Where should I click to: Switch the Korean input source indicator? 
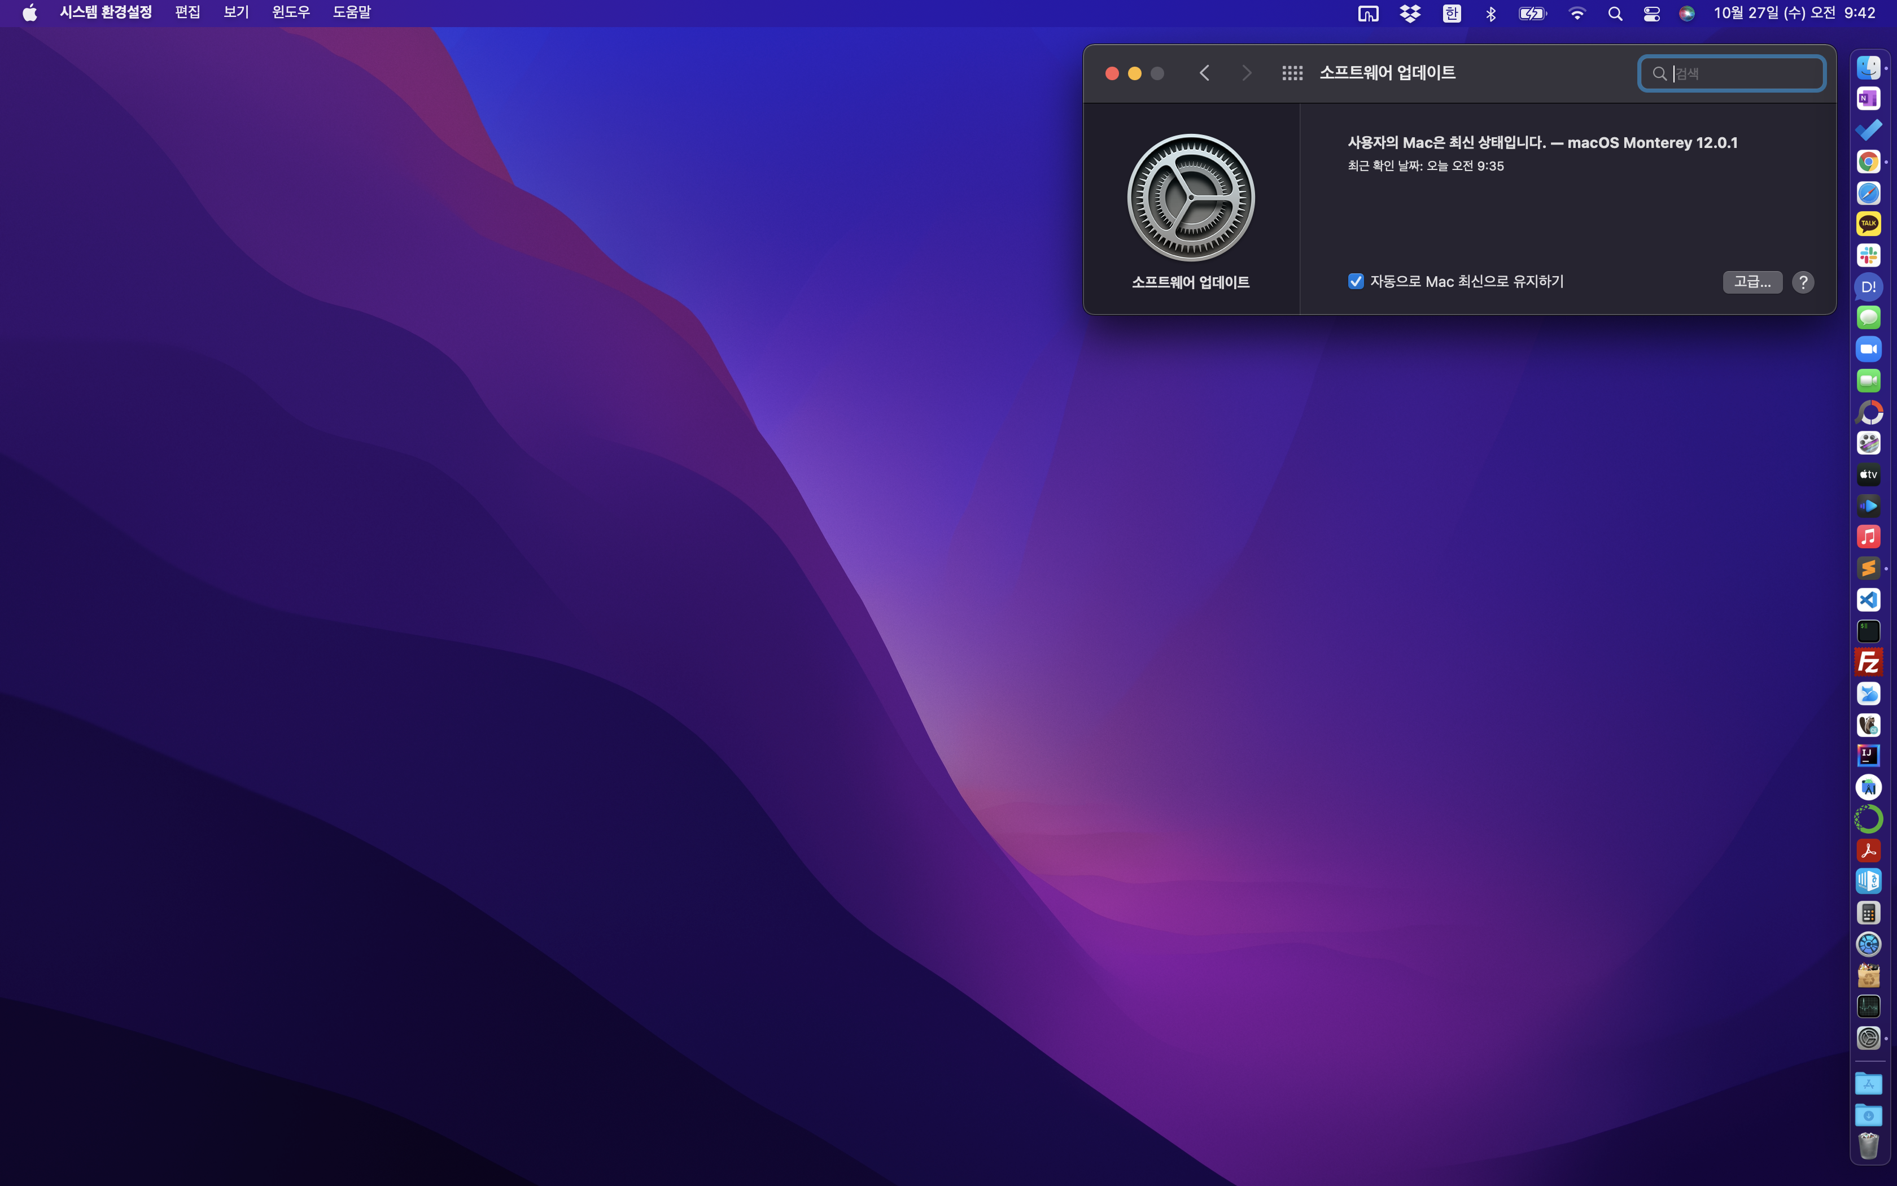coord(1451,14)
